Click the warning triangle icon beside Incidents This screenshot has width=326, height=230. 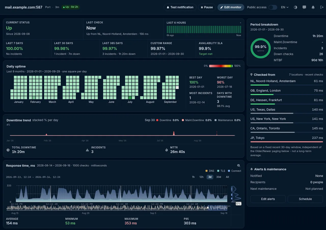(87, 150)
